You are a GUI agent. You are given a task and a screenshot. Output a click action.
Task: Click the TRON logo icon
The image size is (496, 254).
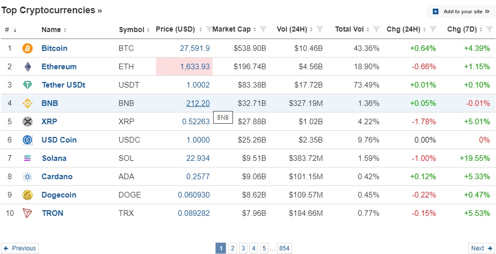(x=28, y=213)
